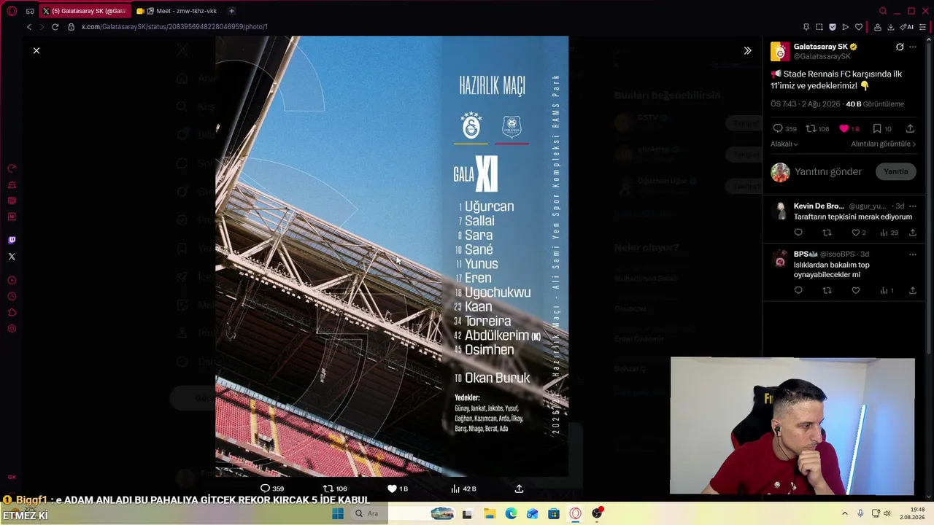Image resolution: width=934 pixels, height=525 pixels.
Task: Open File Explorer from the taskbar
Action: pyautogui.click(x=489, y=513)
